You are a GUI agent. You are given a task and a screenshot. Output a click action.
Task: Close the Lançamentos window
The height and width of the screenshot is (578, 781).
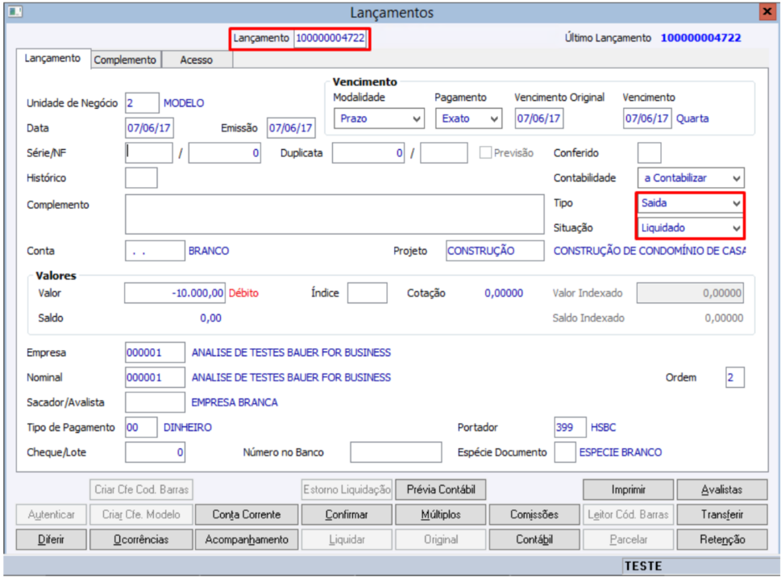coord(767,11)
